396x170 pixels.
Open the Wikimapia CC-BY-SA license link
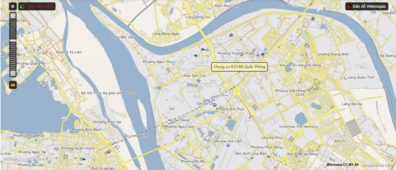coord(340,164)
